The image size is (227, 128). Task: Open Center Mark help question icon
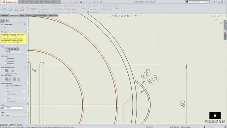(24, 25)
